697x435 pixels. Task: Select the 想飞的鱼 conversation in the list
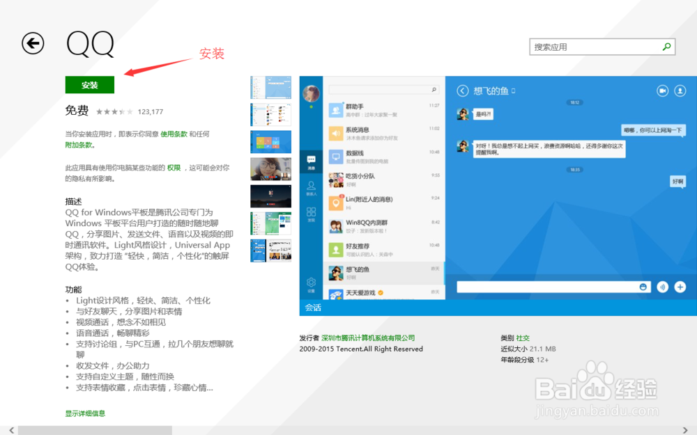[x=384, y=273]
